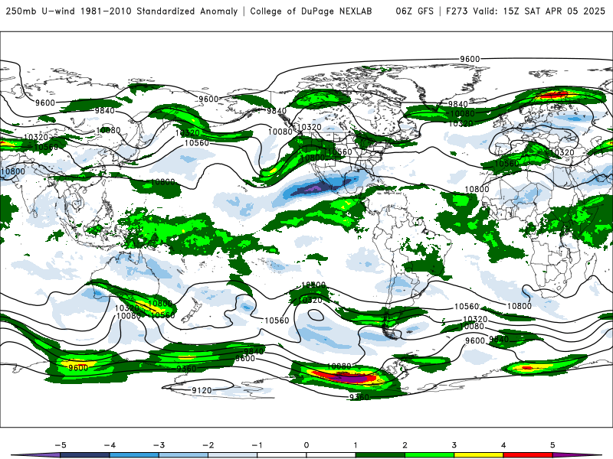Click the '4' colorbar tick label
The image size is (613, 459).
[x=503, y=445]
